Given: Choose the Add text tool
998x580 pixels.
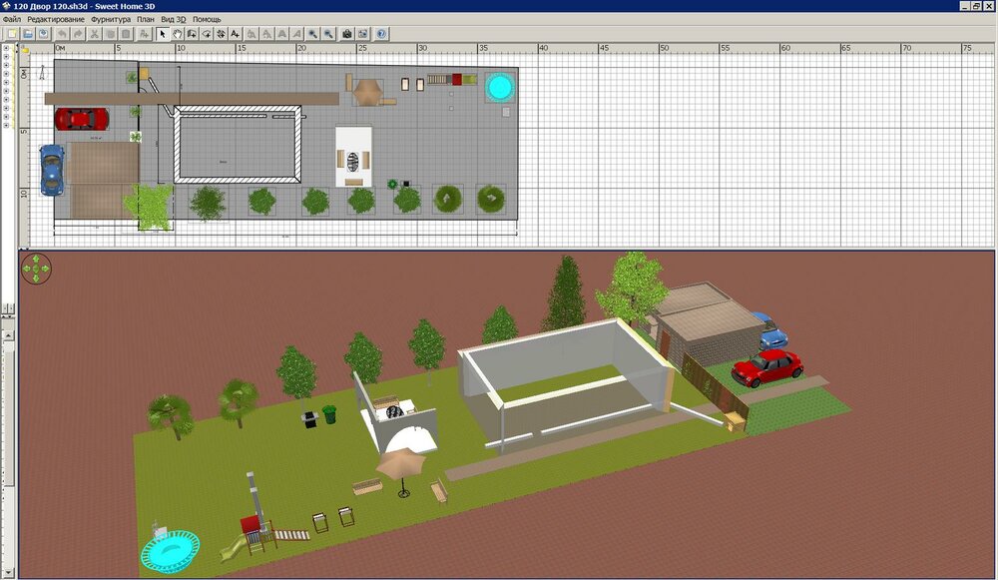Looking at the screenshot, I should (236, 34).
